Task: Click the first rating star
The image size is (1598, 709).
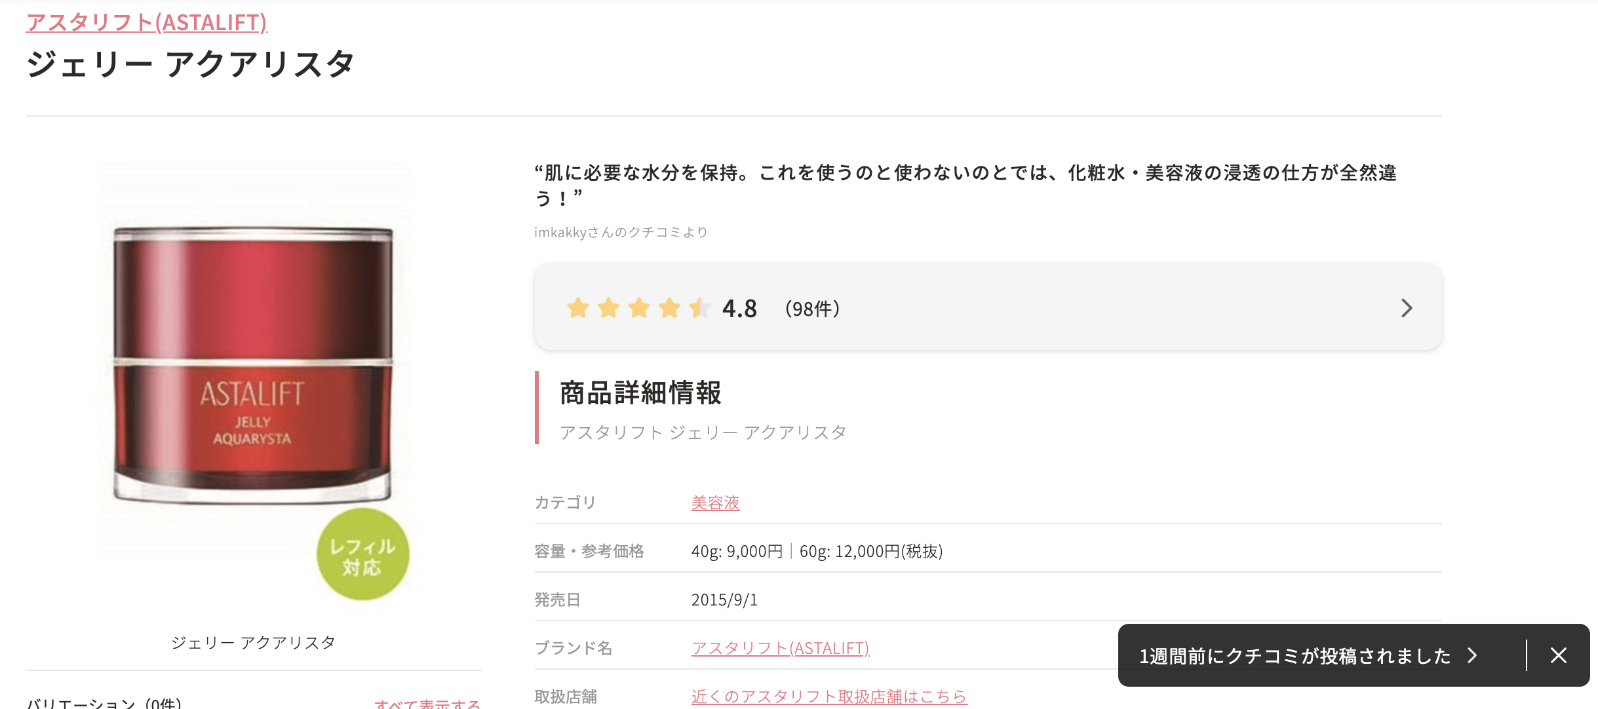Action: click(x=578, y=308)
